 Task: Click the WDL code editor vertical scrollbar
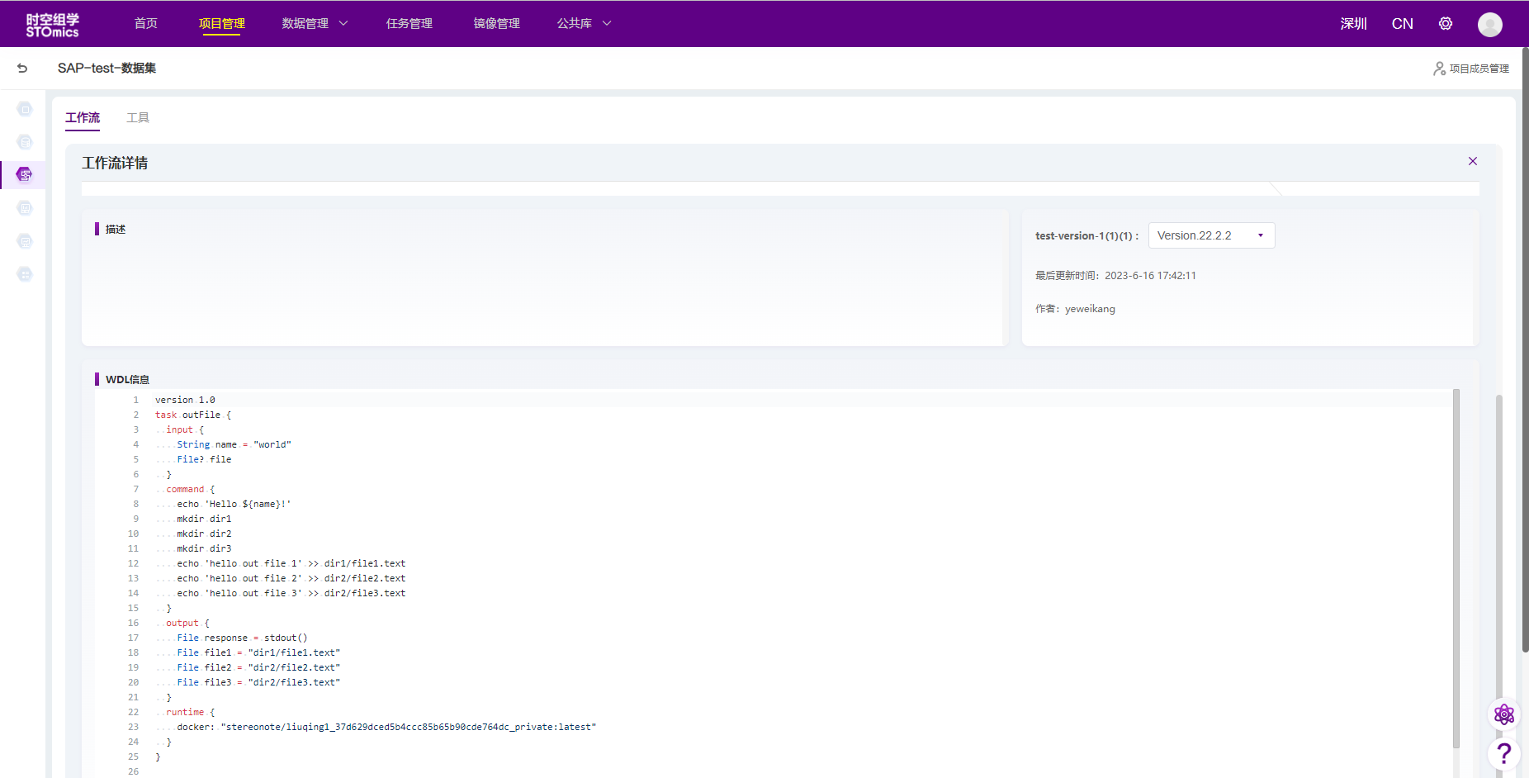tap(1456, 570)
